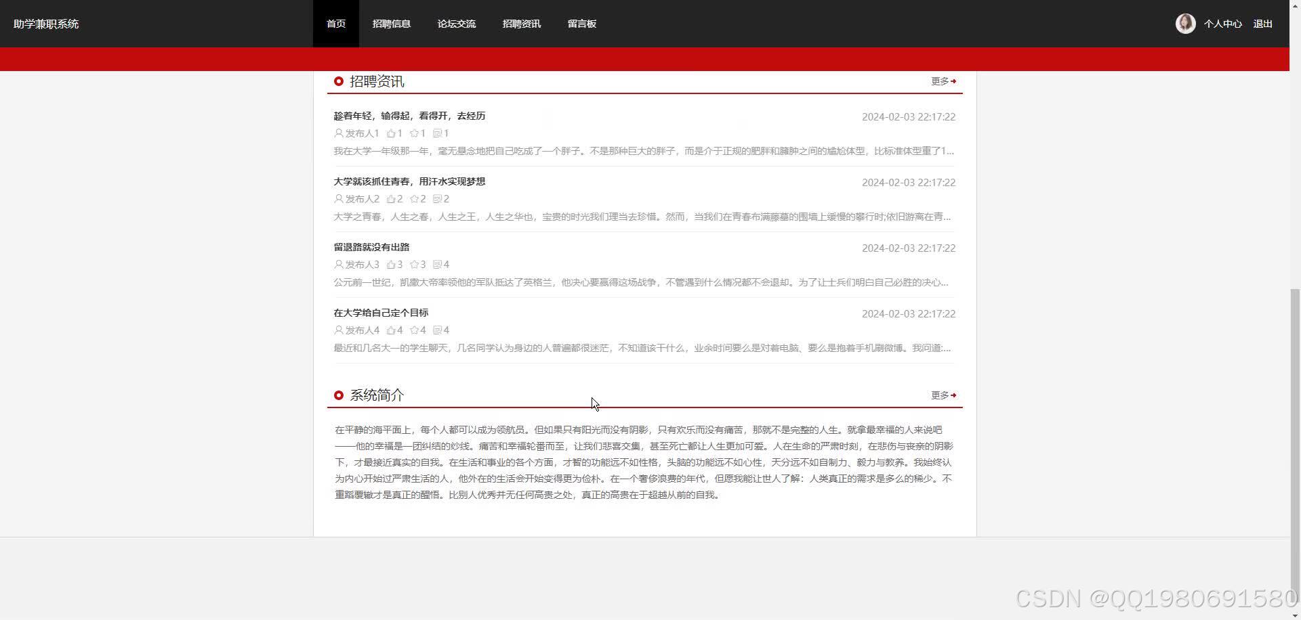Select 招聘资讯 in the top navigation

pos(522,24)
